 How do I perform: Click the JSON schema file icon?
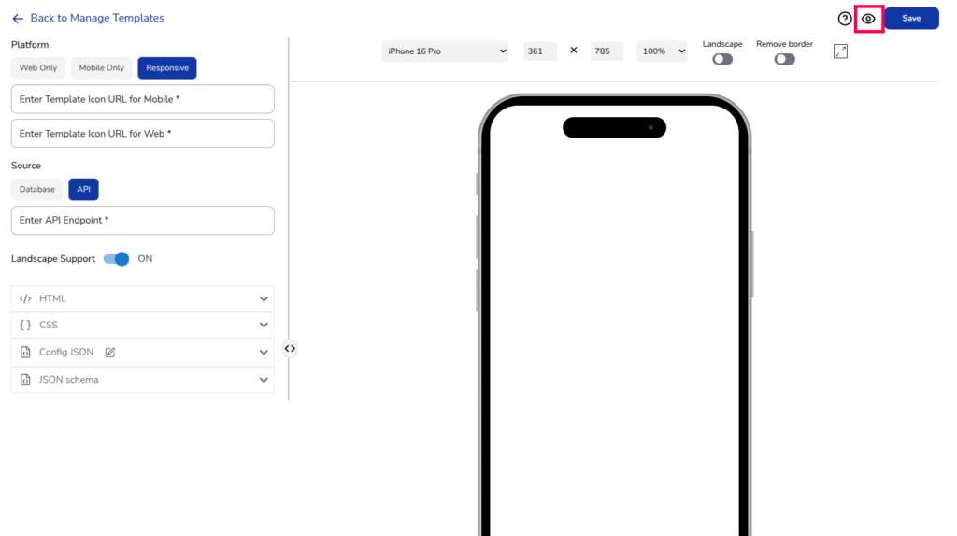tap(25, 380)
